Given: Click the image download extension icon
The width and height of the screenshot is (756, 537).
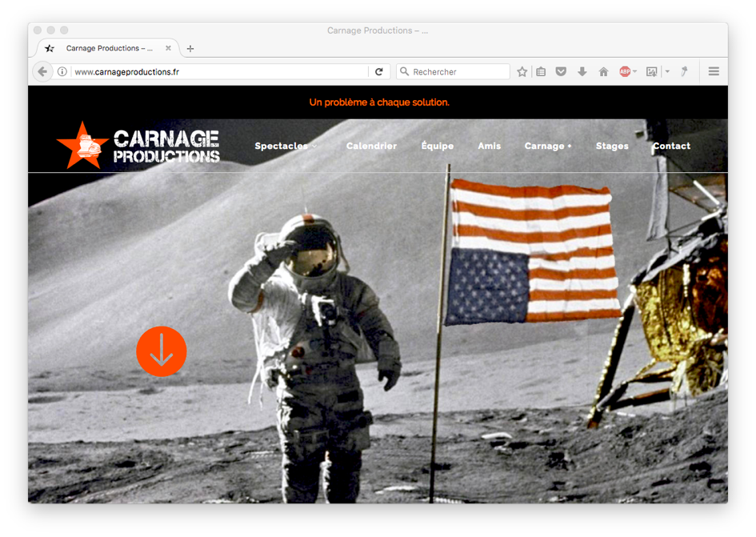Looking at the screenshot, I should tap(651, 72).
